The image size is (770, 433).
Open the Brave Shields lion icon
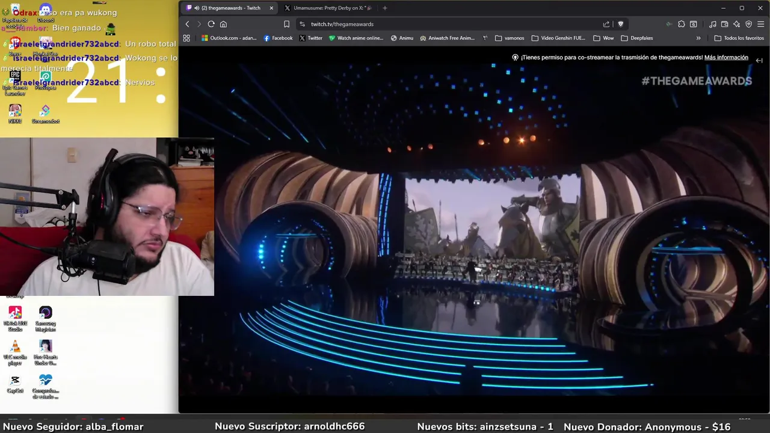621,24
